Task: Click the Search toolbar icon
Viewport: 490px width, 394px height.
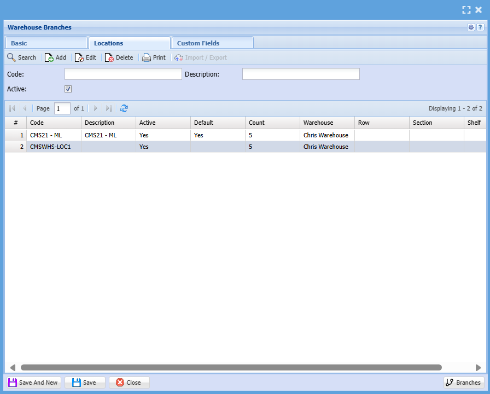Action: point(21,57)
